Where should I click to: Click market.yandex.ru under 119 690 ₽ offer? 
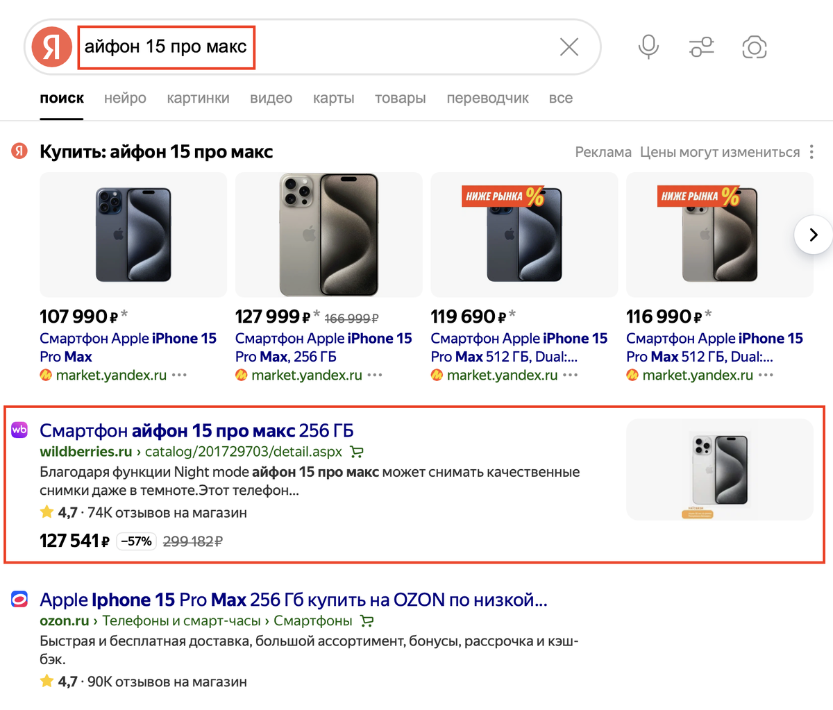(x=503, y=375)
